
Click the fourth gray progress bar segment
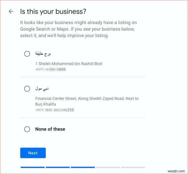click(x=108, y=167)
